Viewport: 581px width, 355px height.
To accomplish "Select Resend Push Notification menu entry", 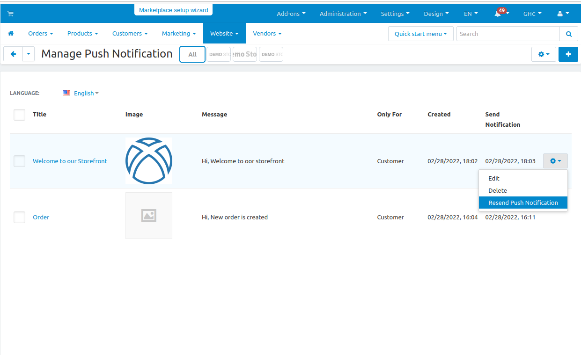I will tap(523, 203).
